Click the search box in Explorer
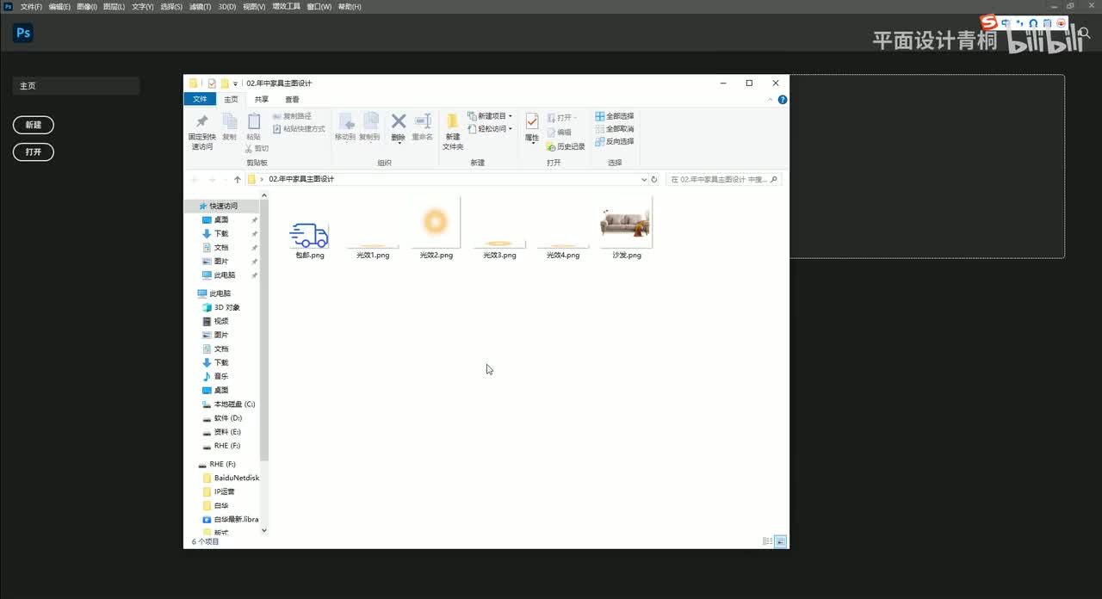The height and width of the screenshot is (599, 1102). tap(723, 180)
